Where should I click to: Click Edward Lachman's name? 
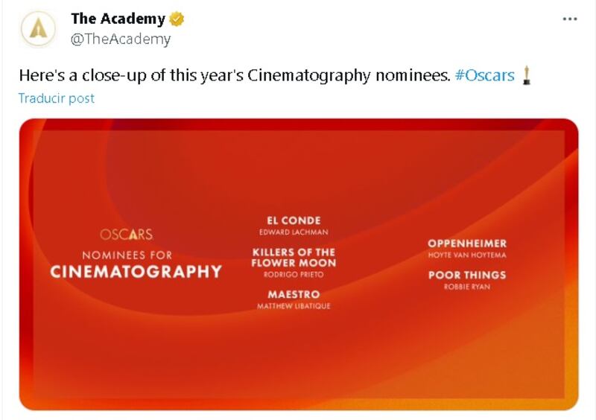(x=294, y=232)
